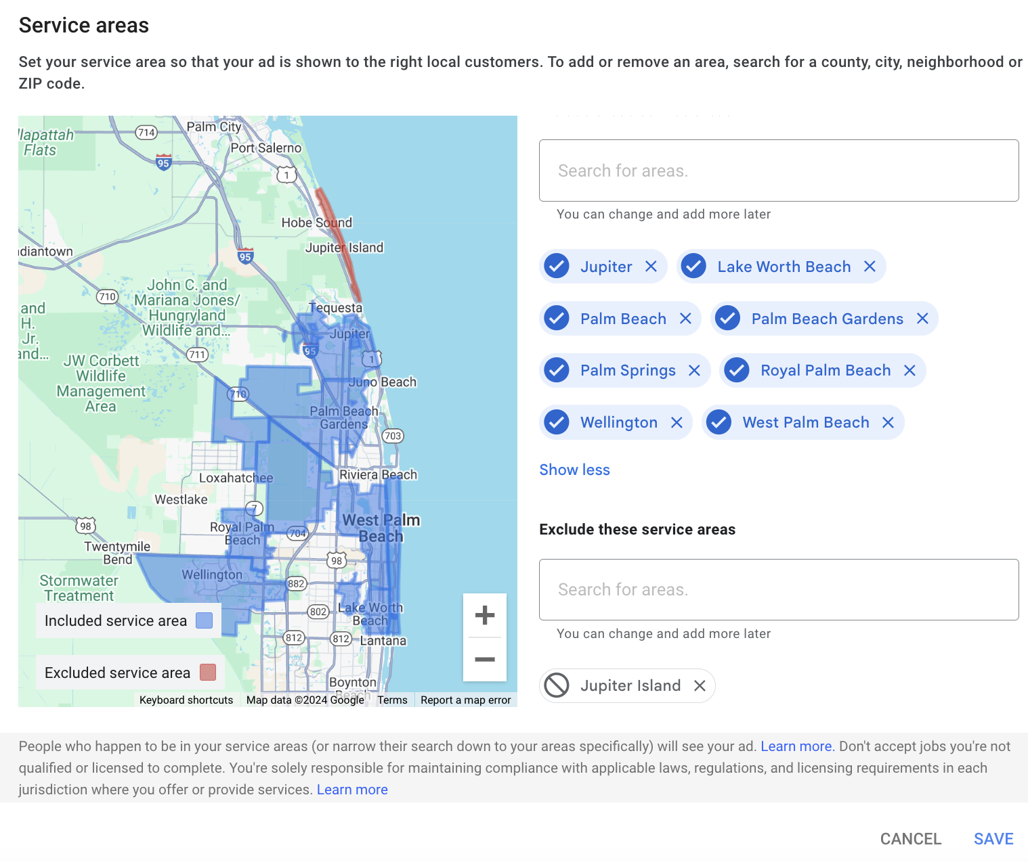Viewport: 1028px width, 862px height.
Task: Remove Royal Palm Beach chip
Action: click(x=909, y=370)
